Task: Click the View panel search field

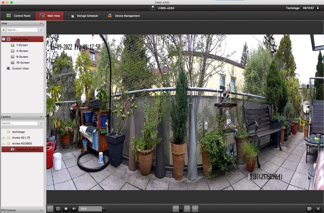Action: pos(22,30)
